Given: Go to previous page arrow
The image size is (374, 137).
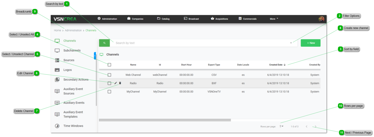Looking at the screenshot, I should point(306,126).
